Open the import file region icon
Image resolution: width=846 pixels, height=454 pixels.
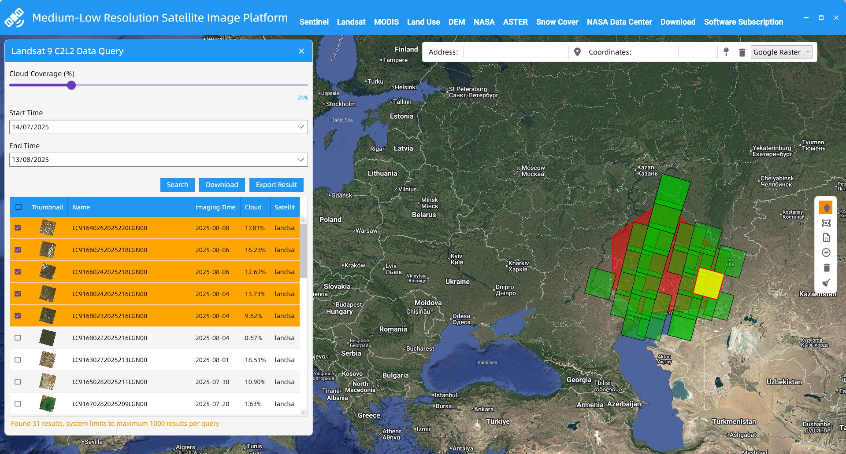[x=826, y=238]
